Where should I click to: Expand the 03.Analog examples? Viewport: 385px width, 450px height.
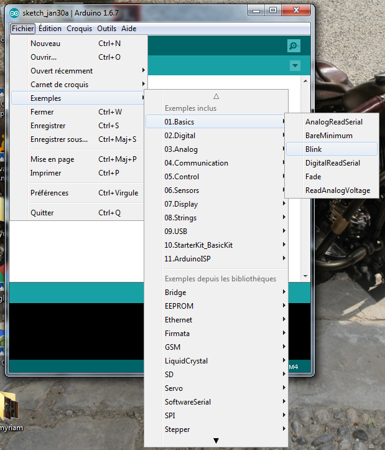click(x=216, y=149)
